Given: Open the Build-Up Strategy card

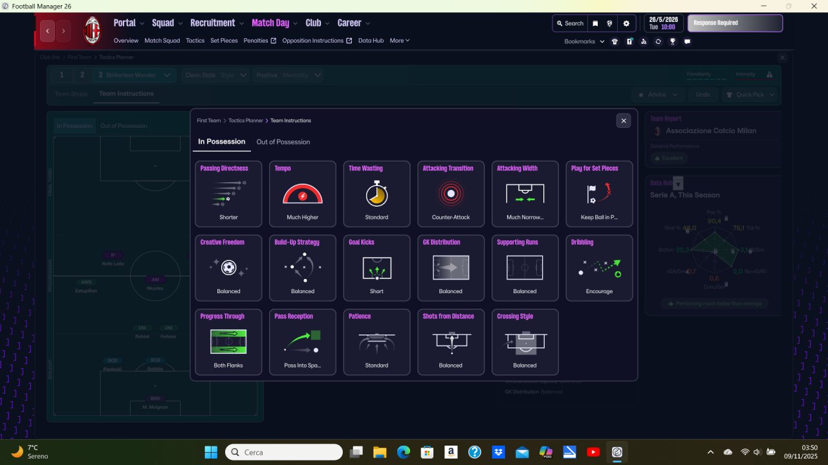Looking at the screenshot, I should [303, 268].
